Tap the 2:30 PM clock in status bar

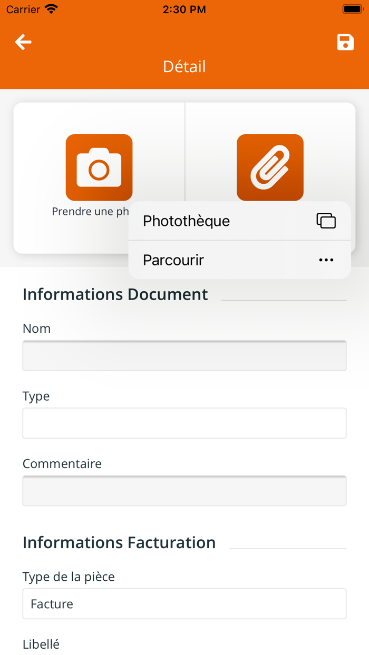(184, 9)
